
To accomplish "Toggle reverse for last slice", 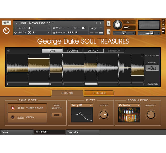I will pyautogui.click(x=137, y=84).
